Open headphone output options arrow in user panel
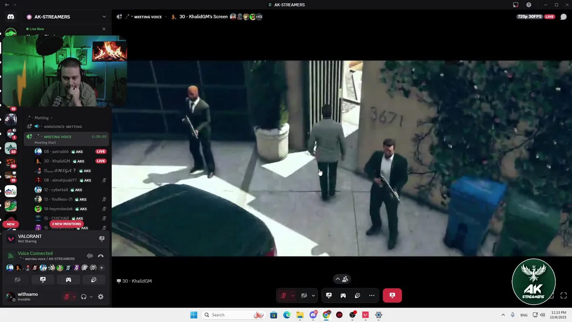572x322 pixels. click(x=91, y=297)
